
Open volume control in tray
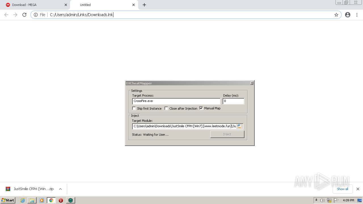tap(322, 200)
